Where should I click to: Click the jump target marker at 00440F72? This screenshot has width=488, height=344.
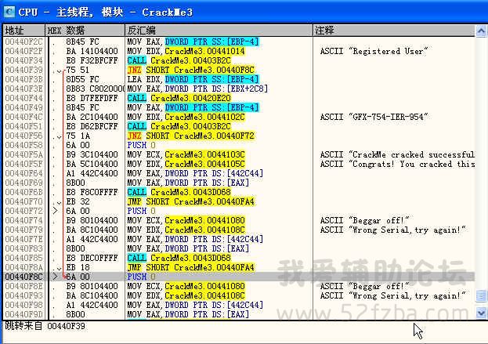tap(55, 211)
